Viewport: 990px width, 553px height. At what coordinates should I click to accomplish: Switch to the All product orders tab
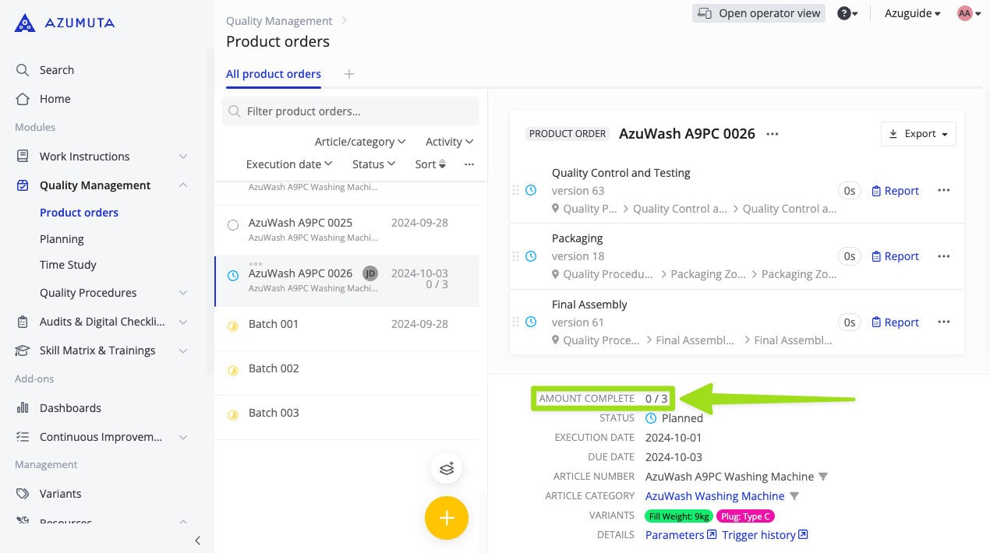pyautogui.click(x=273, y=74)
